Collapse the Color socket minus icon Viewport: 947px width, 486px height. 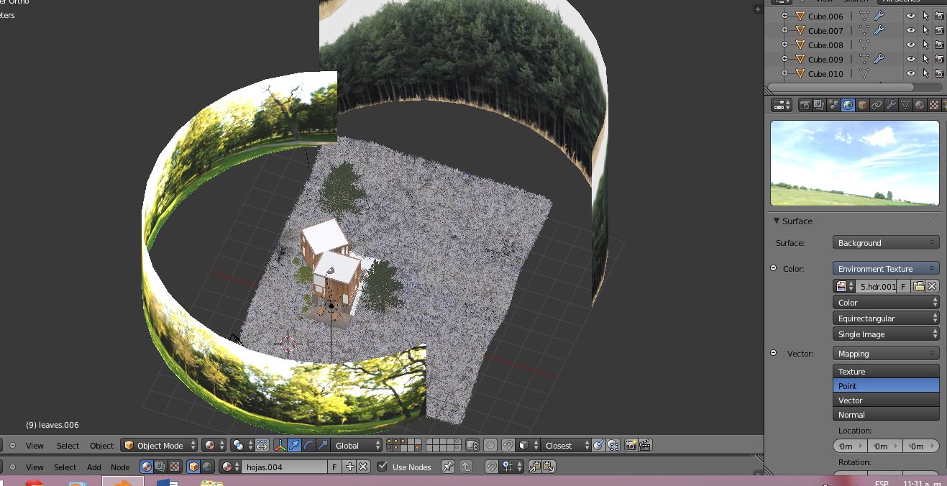[x=774, y=268]
